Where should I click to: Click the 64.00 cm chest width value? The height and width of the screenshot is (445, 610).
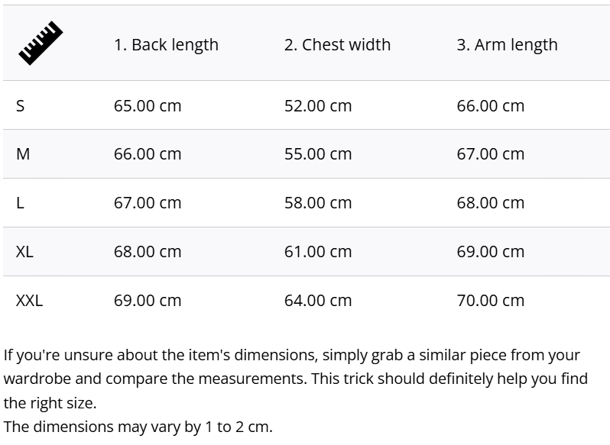point(318,301)
